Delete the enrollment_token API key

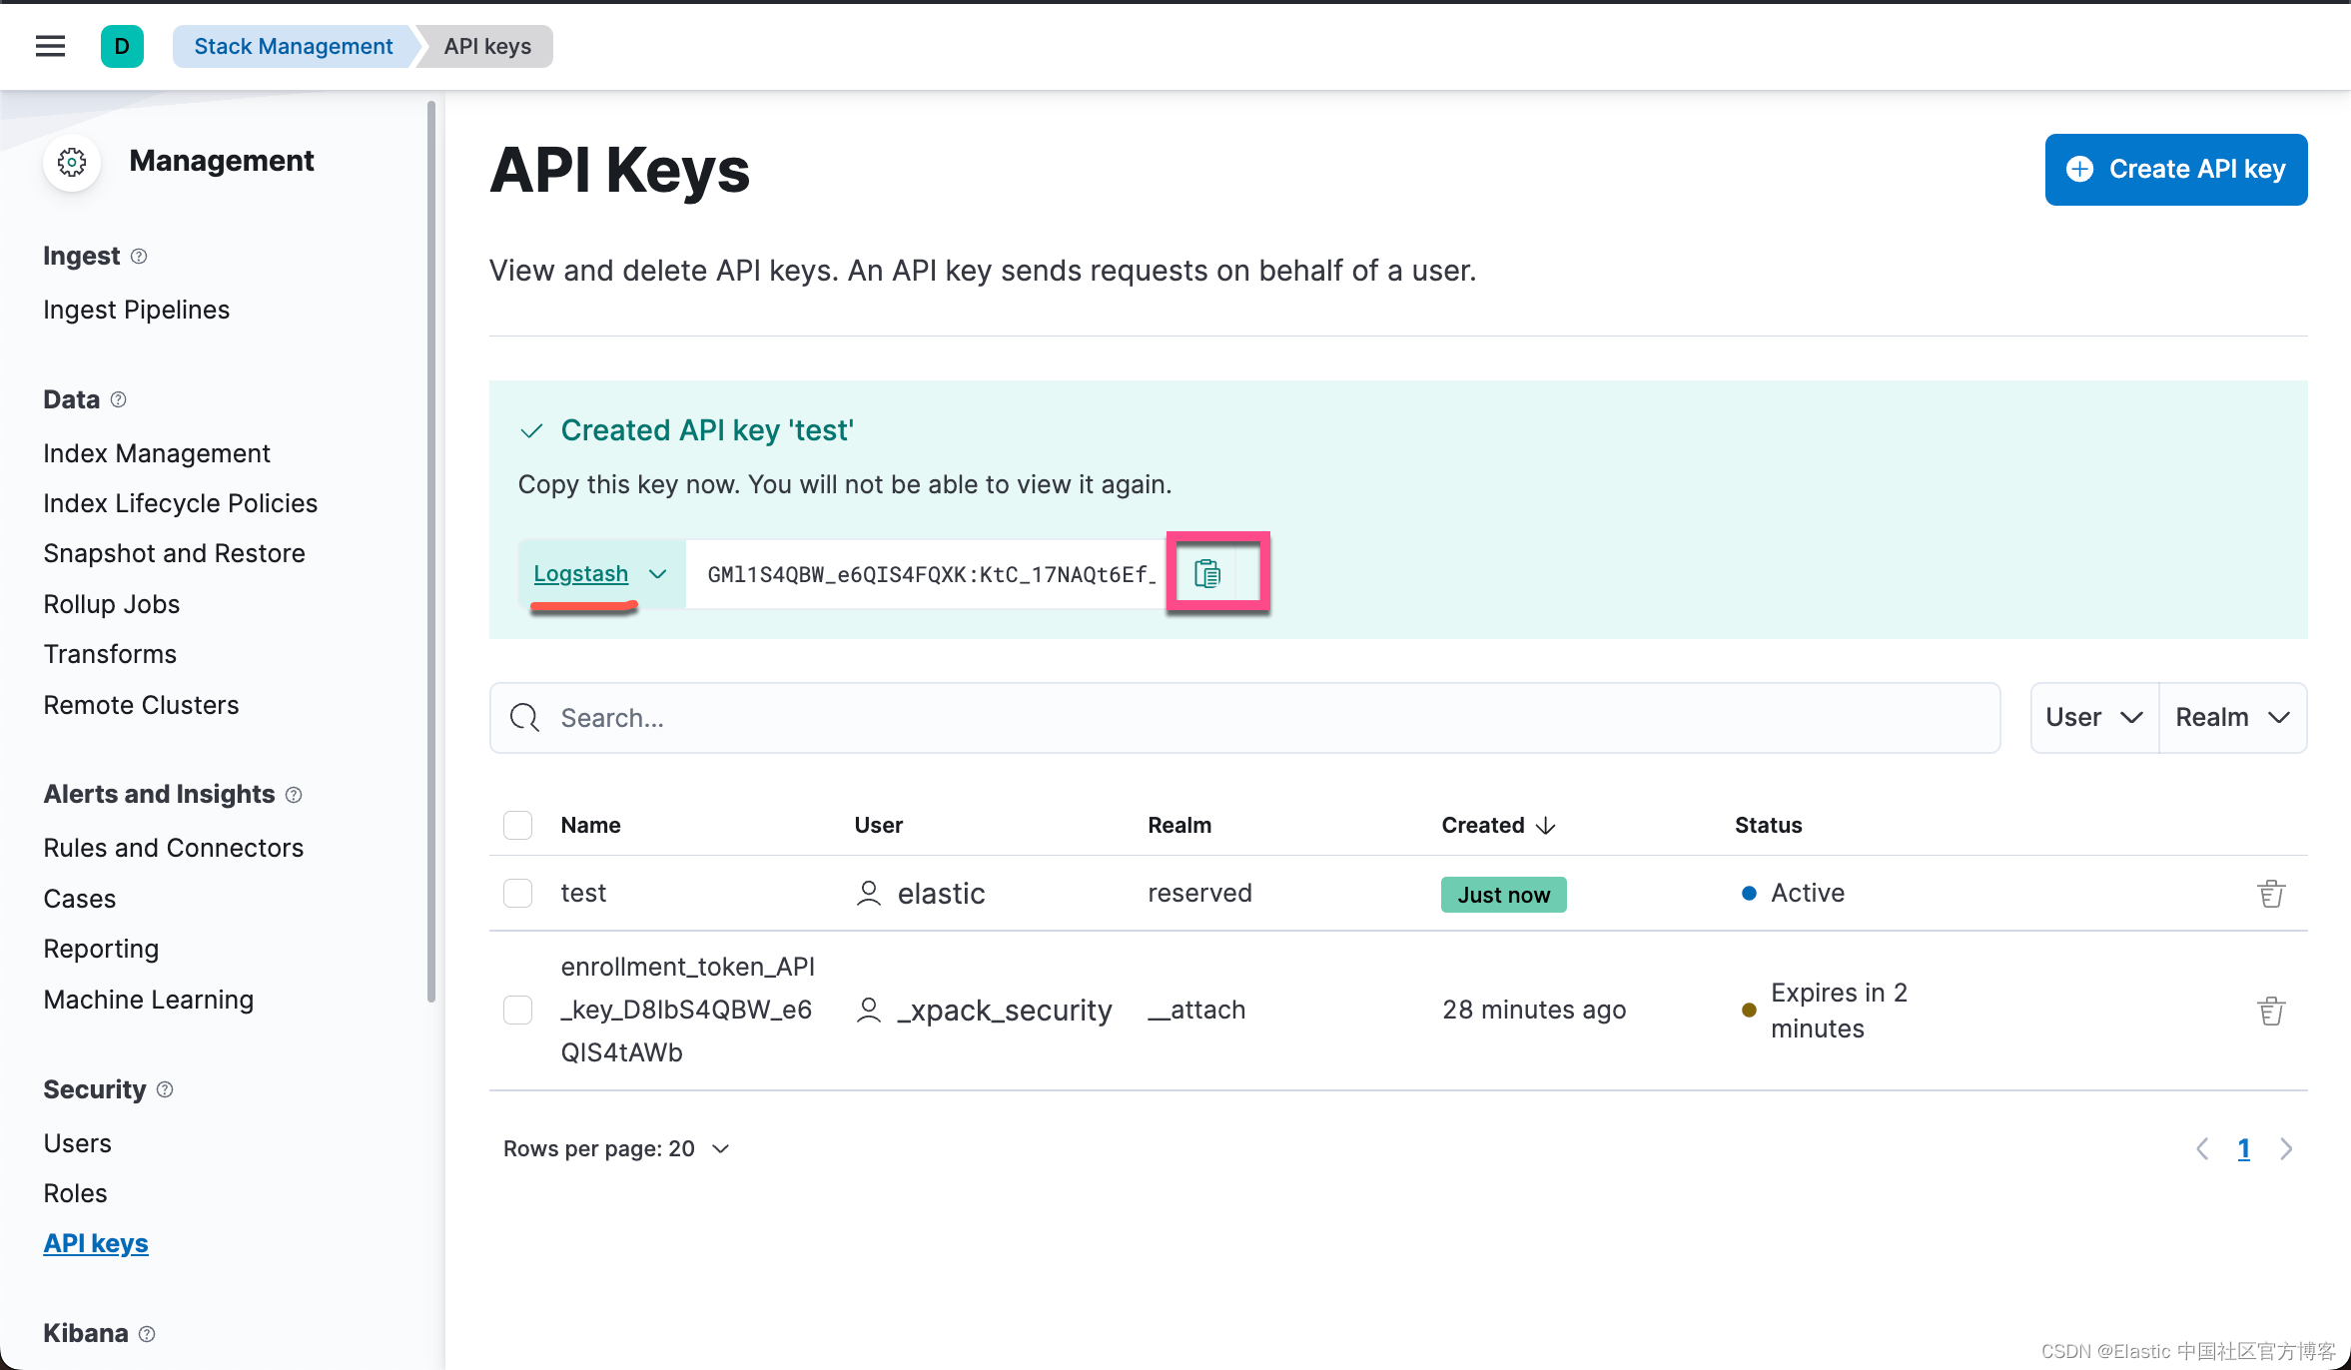point(2270,1011)
